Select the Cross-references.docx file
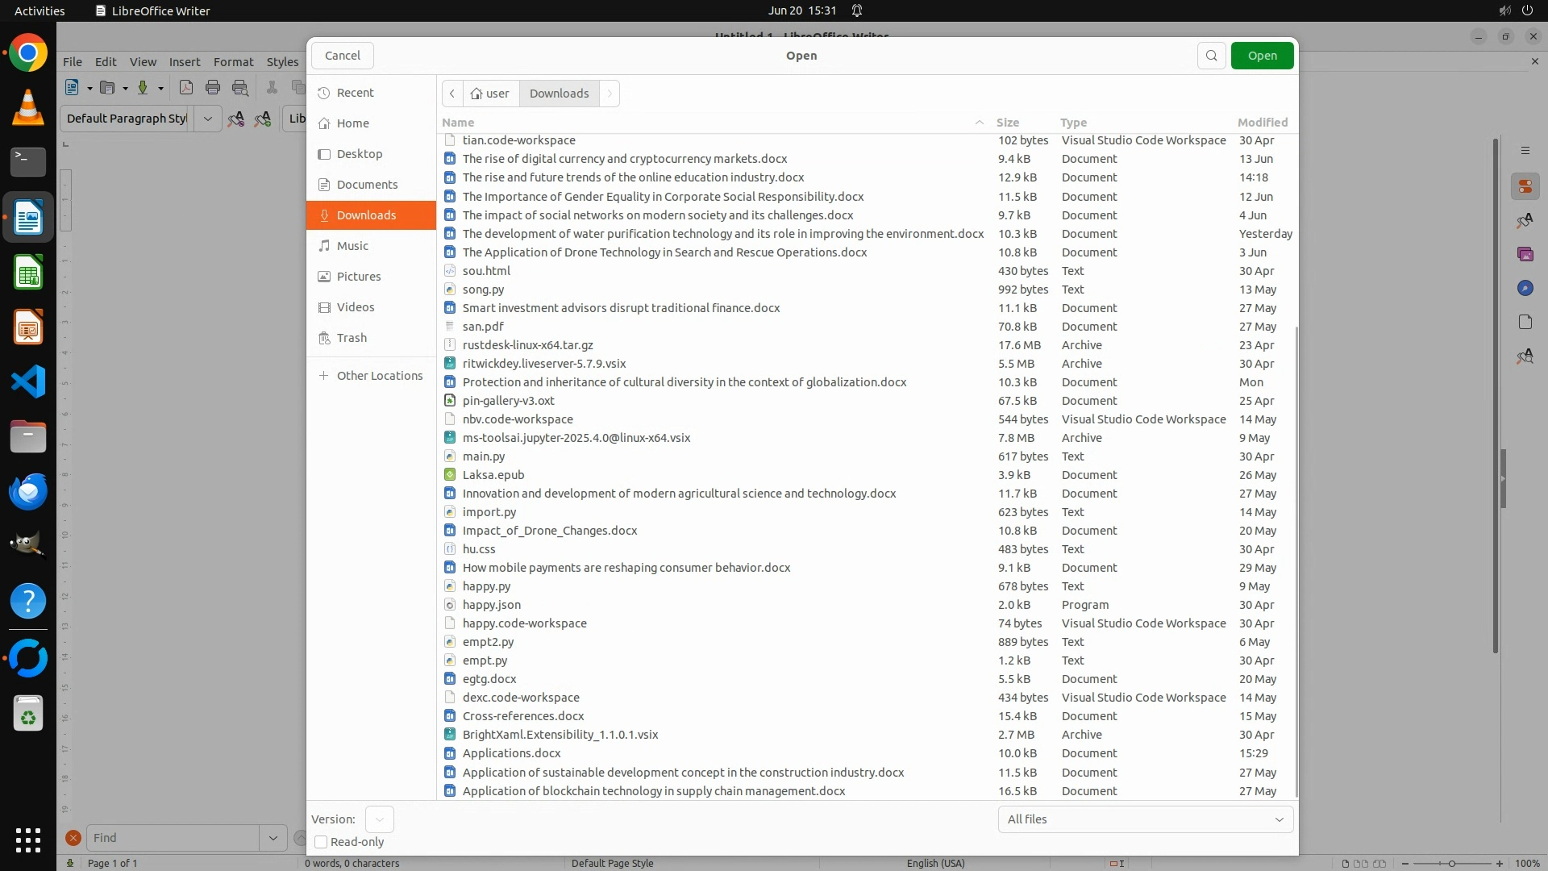The height and width of the screenshot is (871, 1548). 523,716
